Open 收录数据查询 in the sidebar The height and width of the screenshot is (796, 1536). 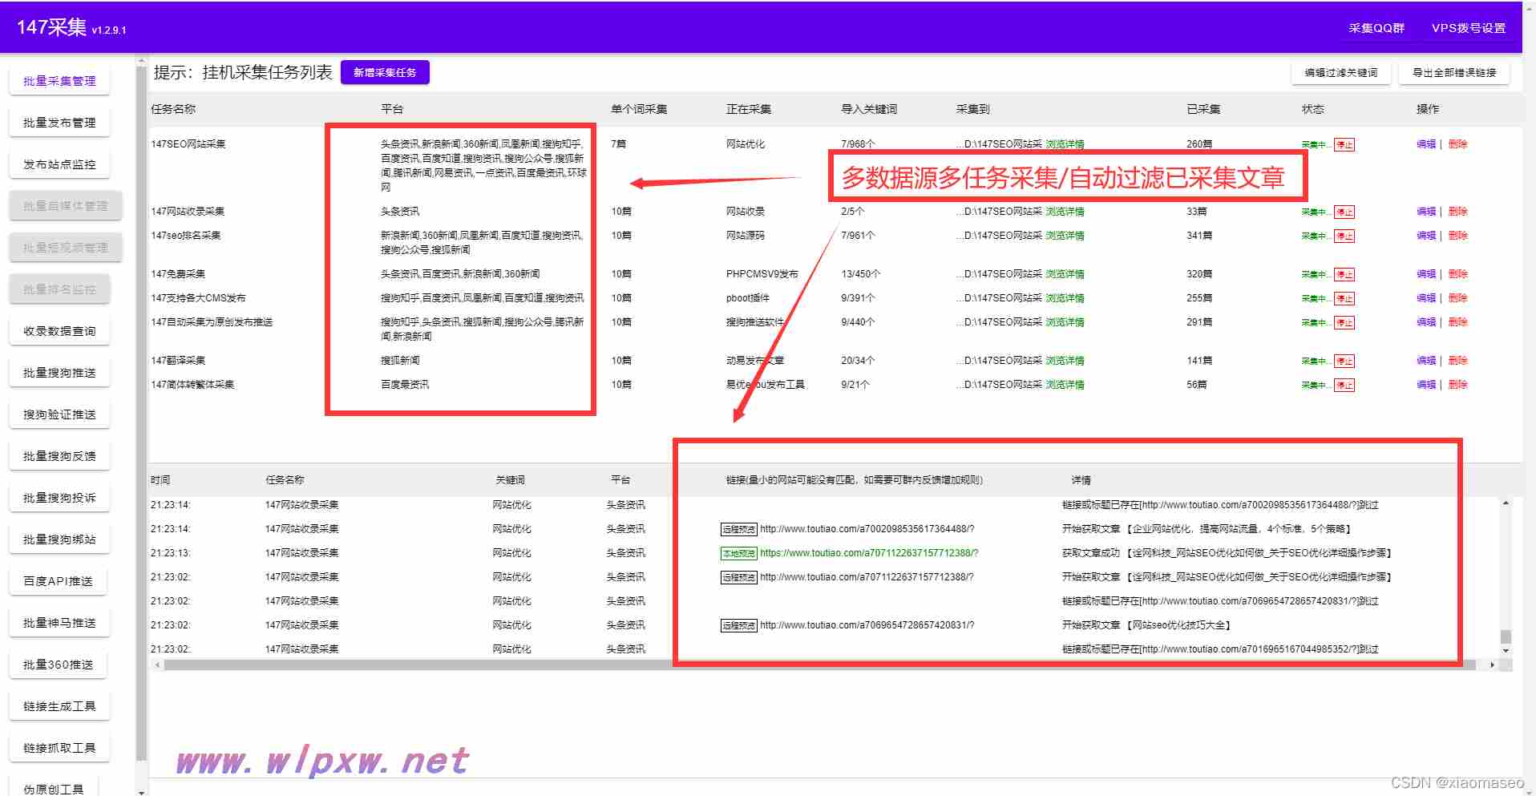tap(59, 331)
